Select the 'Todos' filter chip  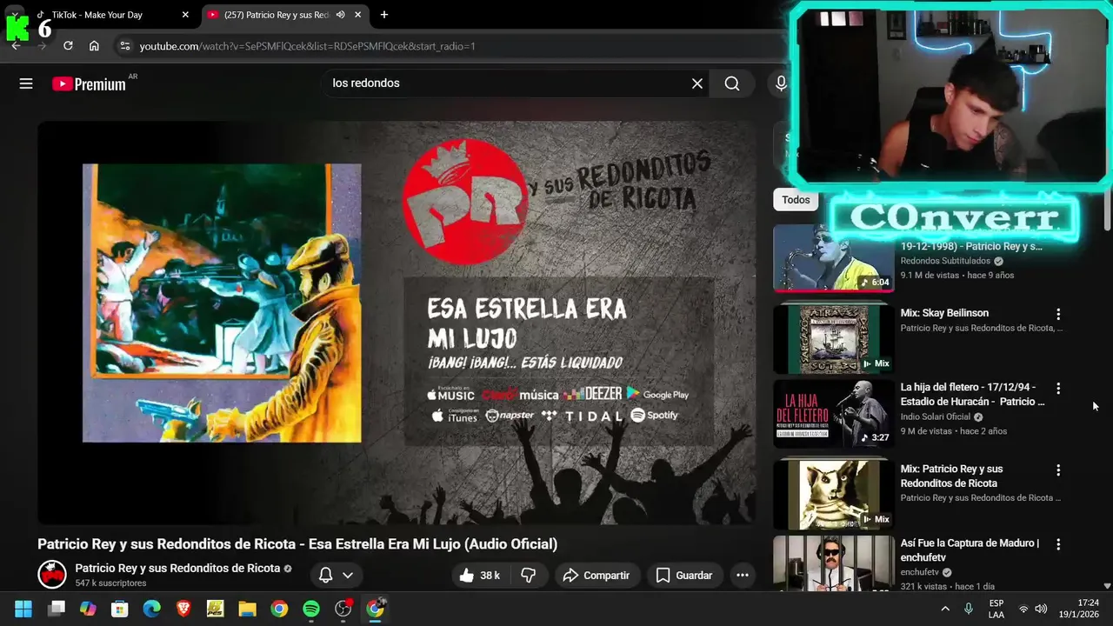(x=796, y=200)
